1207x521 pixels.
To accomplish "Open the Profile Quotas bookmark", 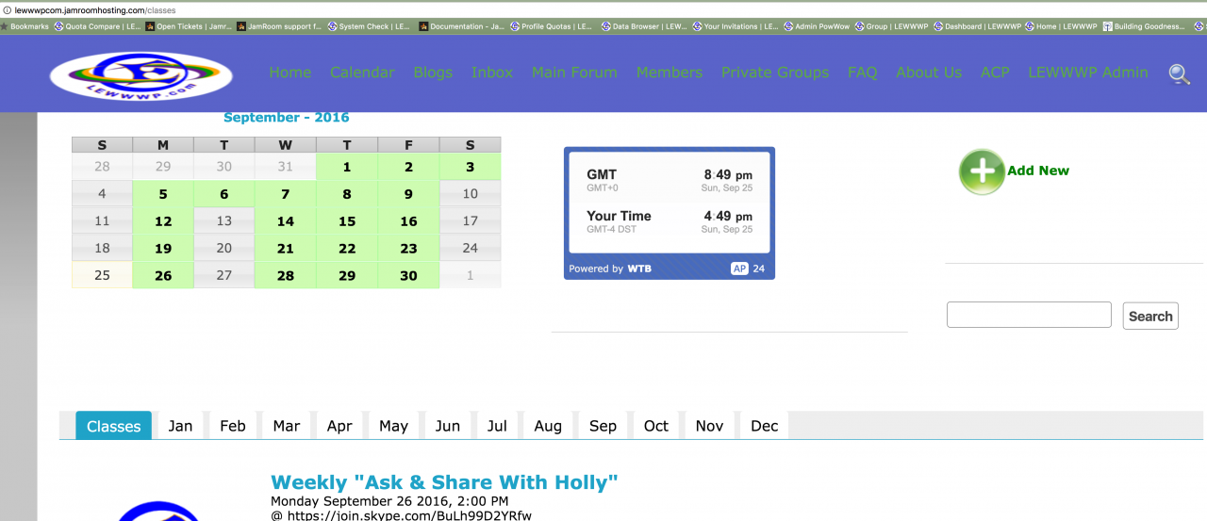I will (553, 26).
